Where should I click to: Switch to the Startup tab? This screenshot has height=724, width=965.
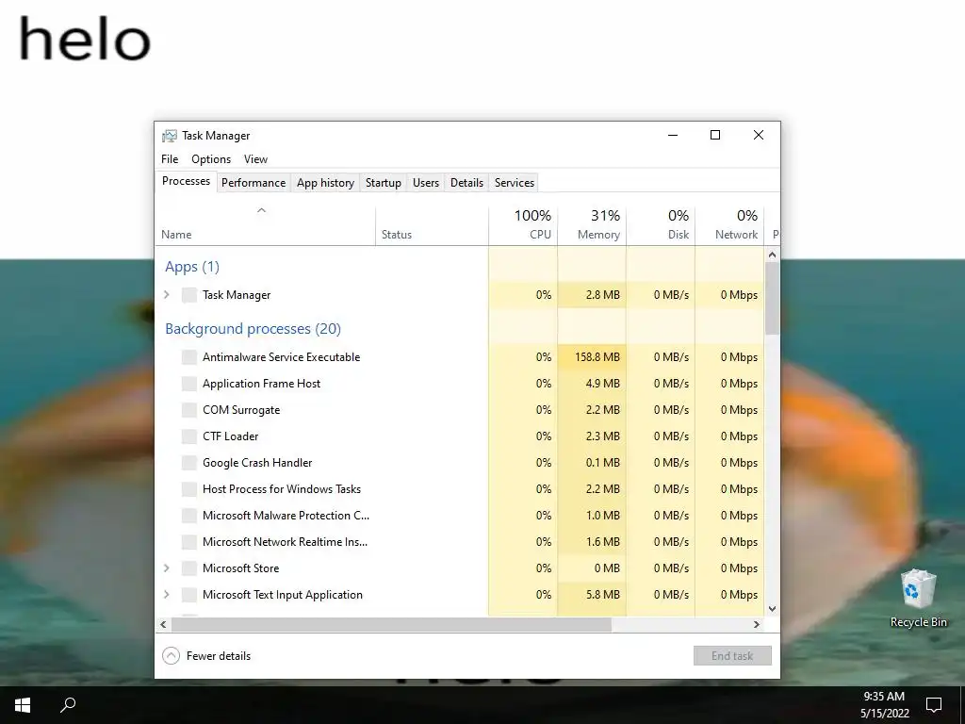[384, 183]
